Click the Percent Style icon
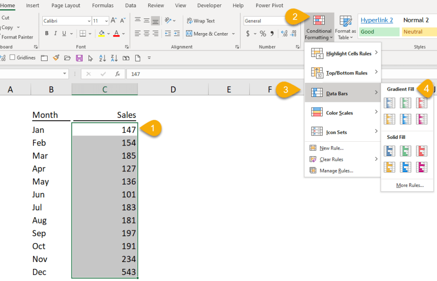This screenshot has width=437, height=281. pos(263,34)
